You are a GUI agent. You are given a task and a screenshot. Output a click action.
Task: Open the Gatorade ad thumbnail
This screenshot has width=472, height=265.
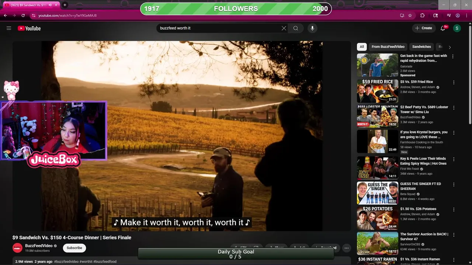click(x=378, y=65)
